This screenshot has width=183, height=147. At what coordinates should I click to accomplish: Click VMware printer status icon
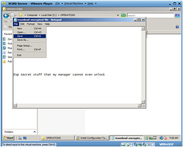pos(140,144)
